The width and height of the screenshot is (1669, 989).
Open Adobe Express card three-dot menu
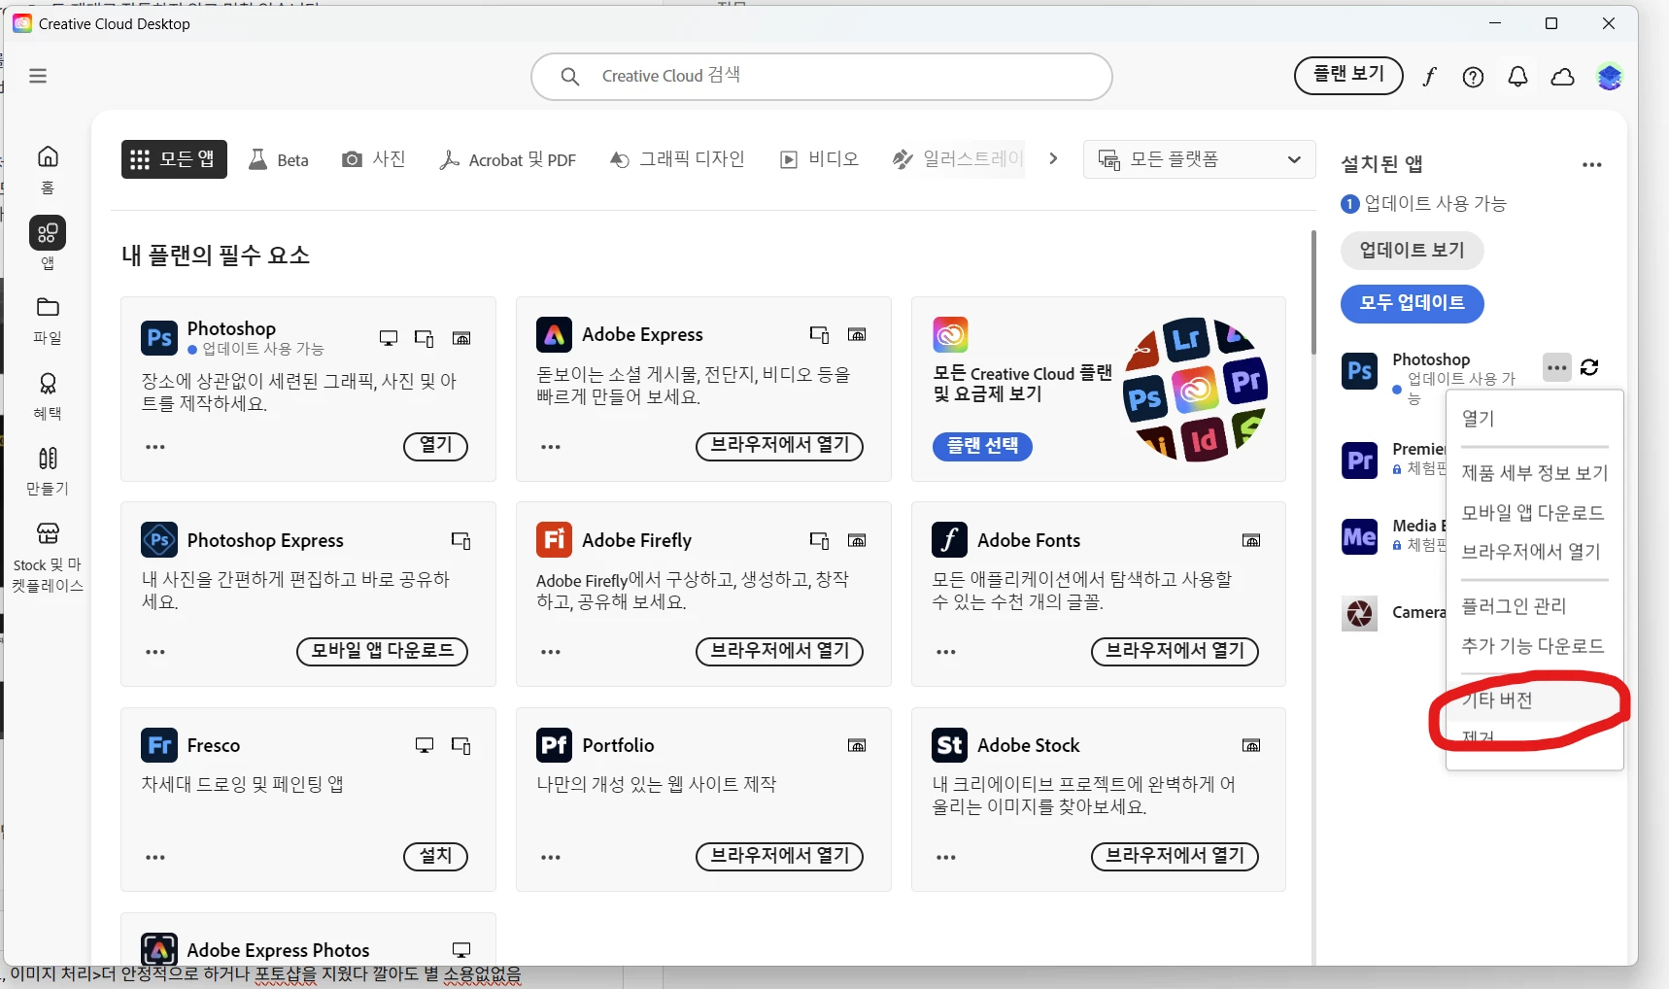(551, 447)
